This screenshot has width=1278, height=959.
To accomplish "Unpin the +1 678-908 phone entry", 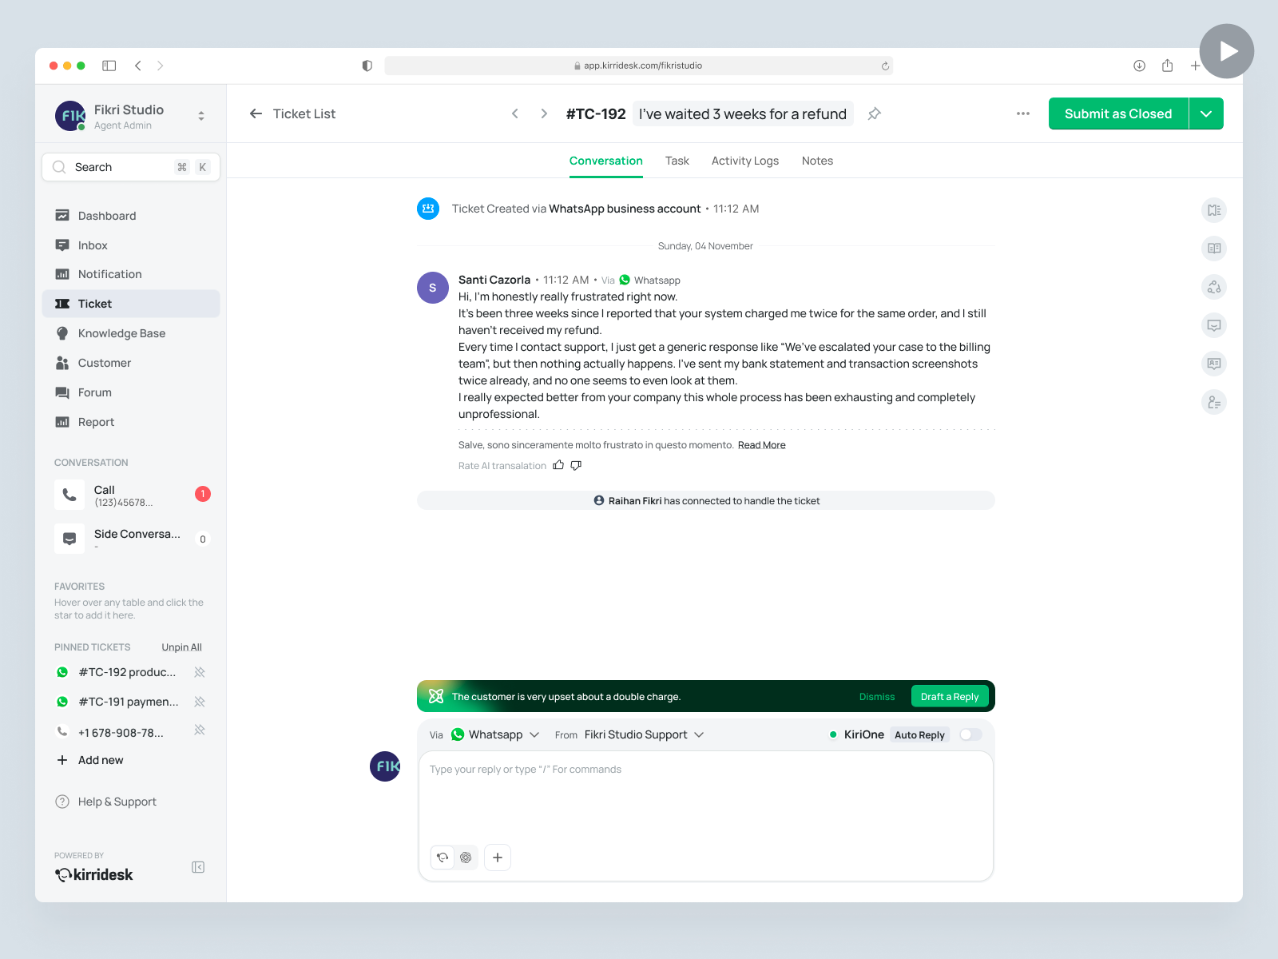I will click(200, 730).
